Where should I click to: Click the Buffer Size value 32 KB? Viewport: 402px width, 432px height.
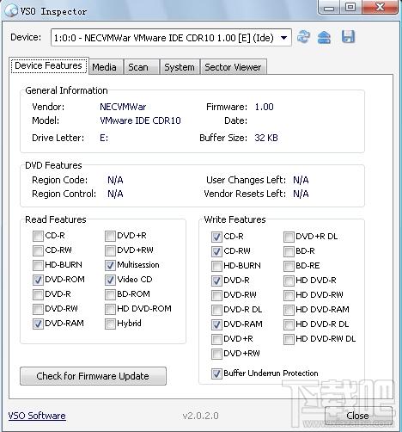click(x=266, y=138)
